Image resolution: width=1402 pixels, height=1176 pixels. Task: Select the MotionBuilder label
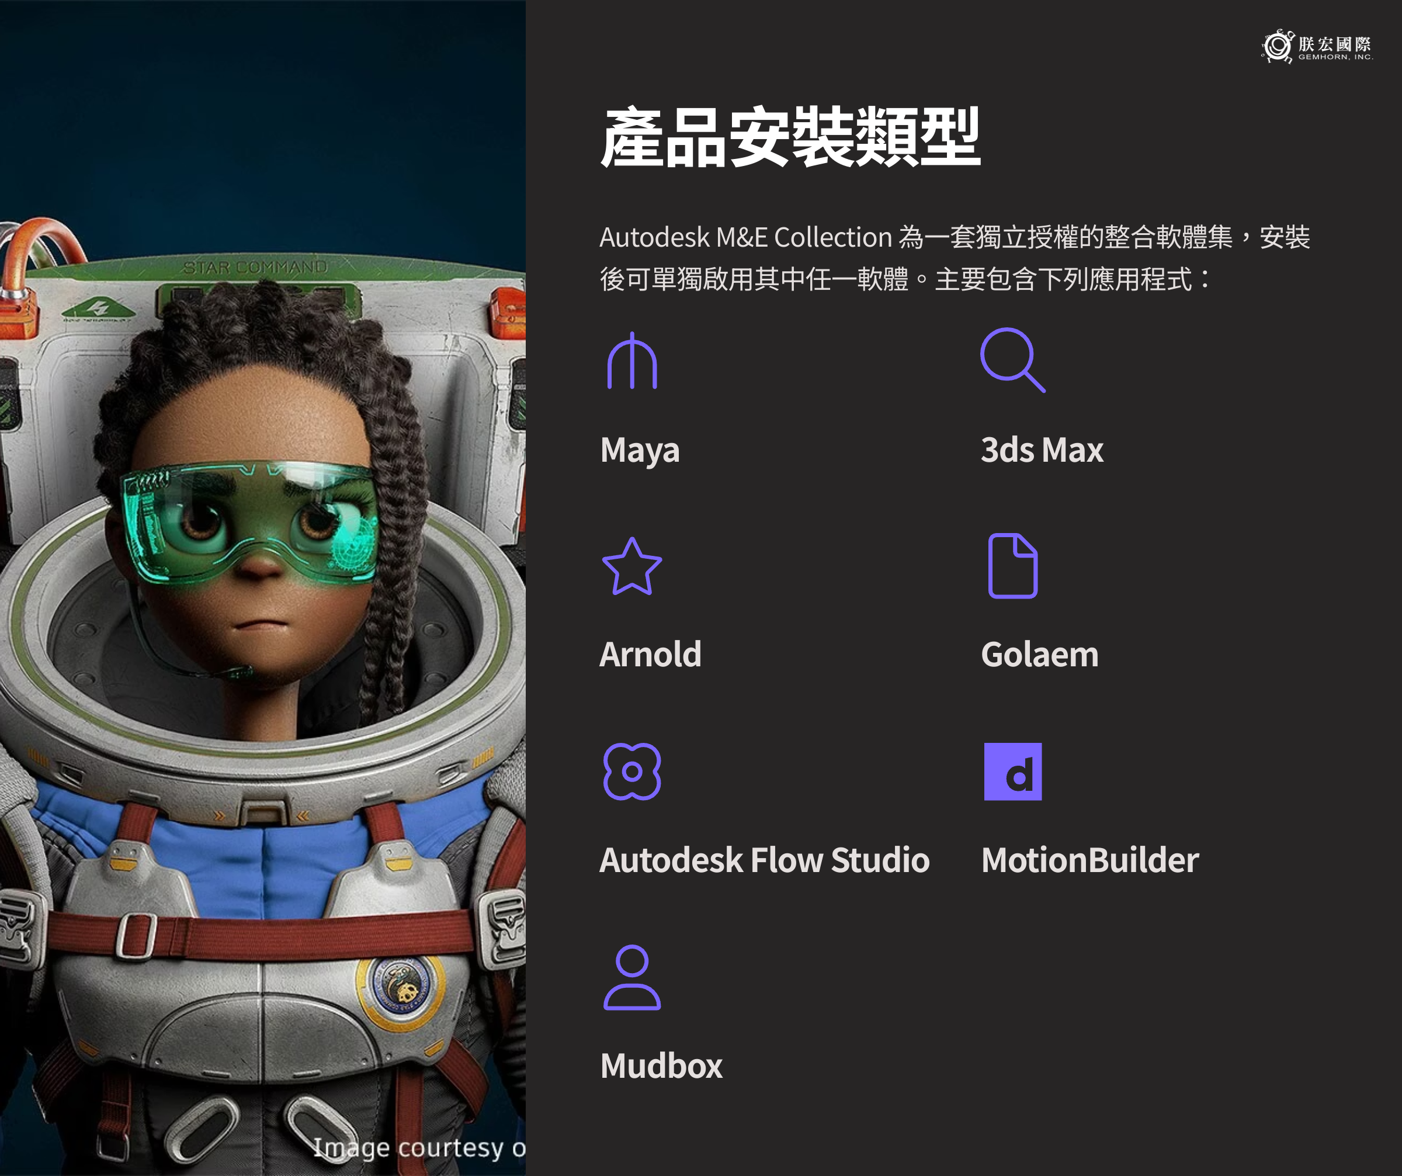click(1089, 860)
